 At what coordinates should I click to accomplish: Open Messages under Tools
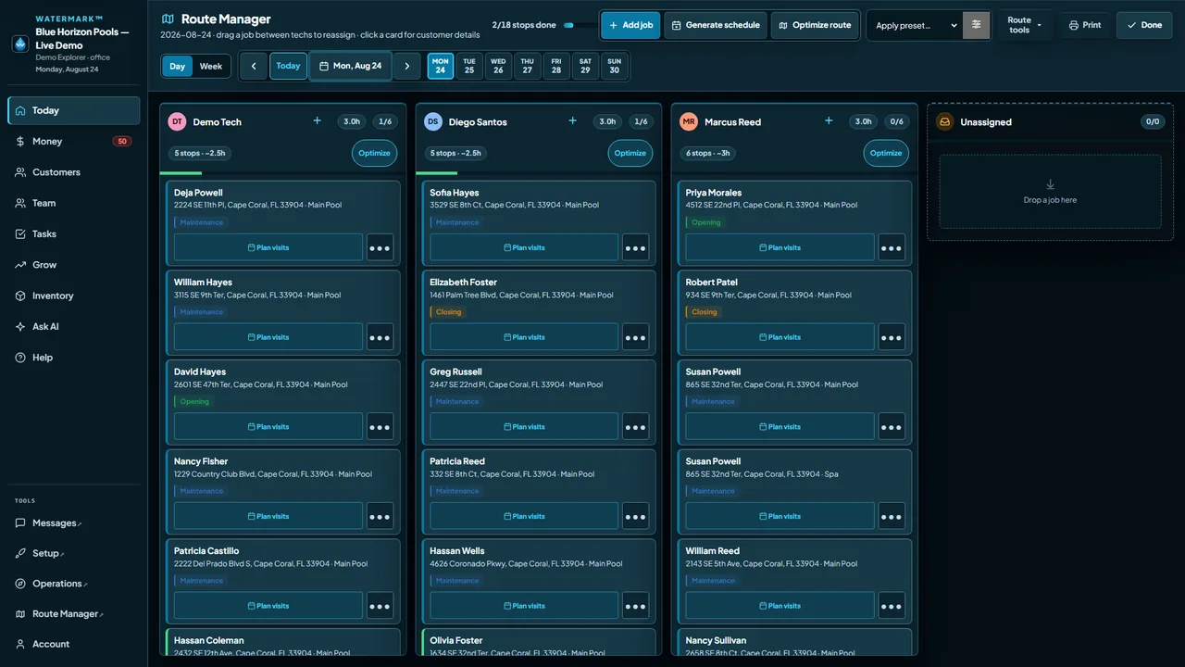click(x=74, y=522)
